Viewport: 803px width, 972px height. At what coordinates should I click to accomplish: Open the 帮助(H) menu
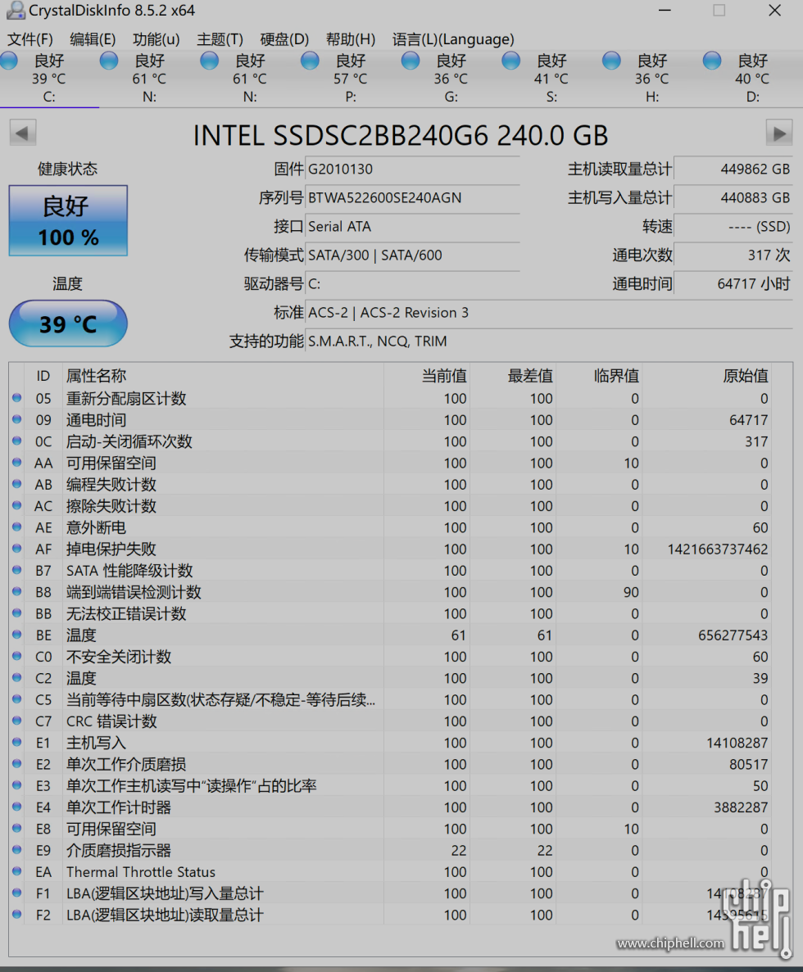point(351,39)
